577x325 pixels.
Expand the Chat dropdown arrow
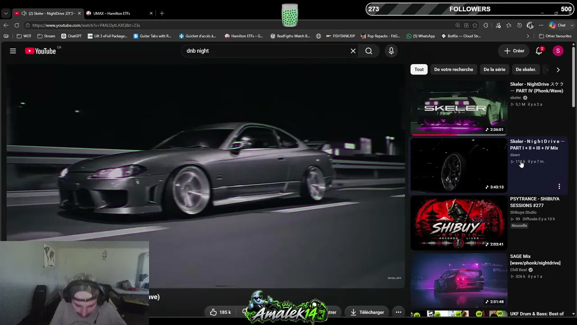point(572,25)
